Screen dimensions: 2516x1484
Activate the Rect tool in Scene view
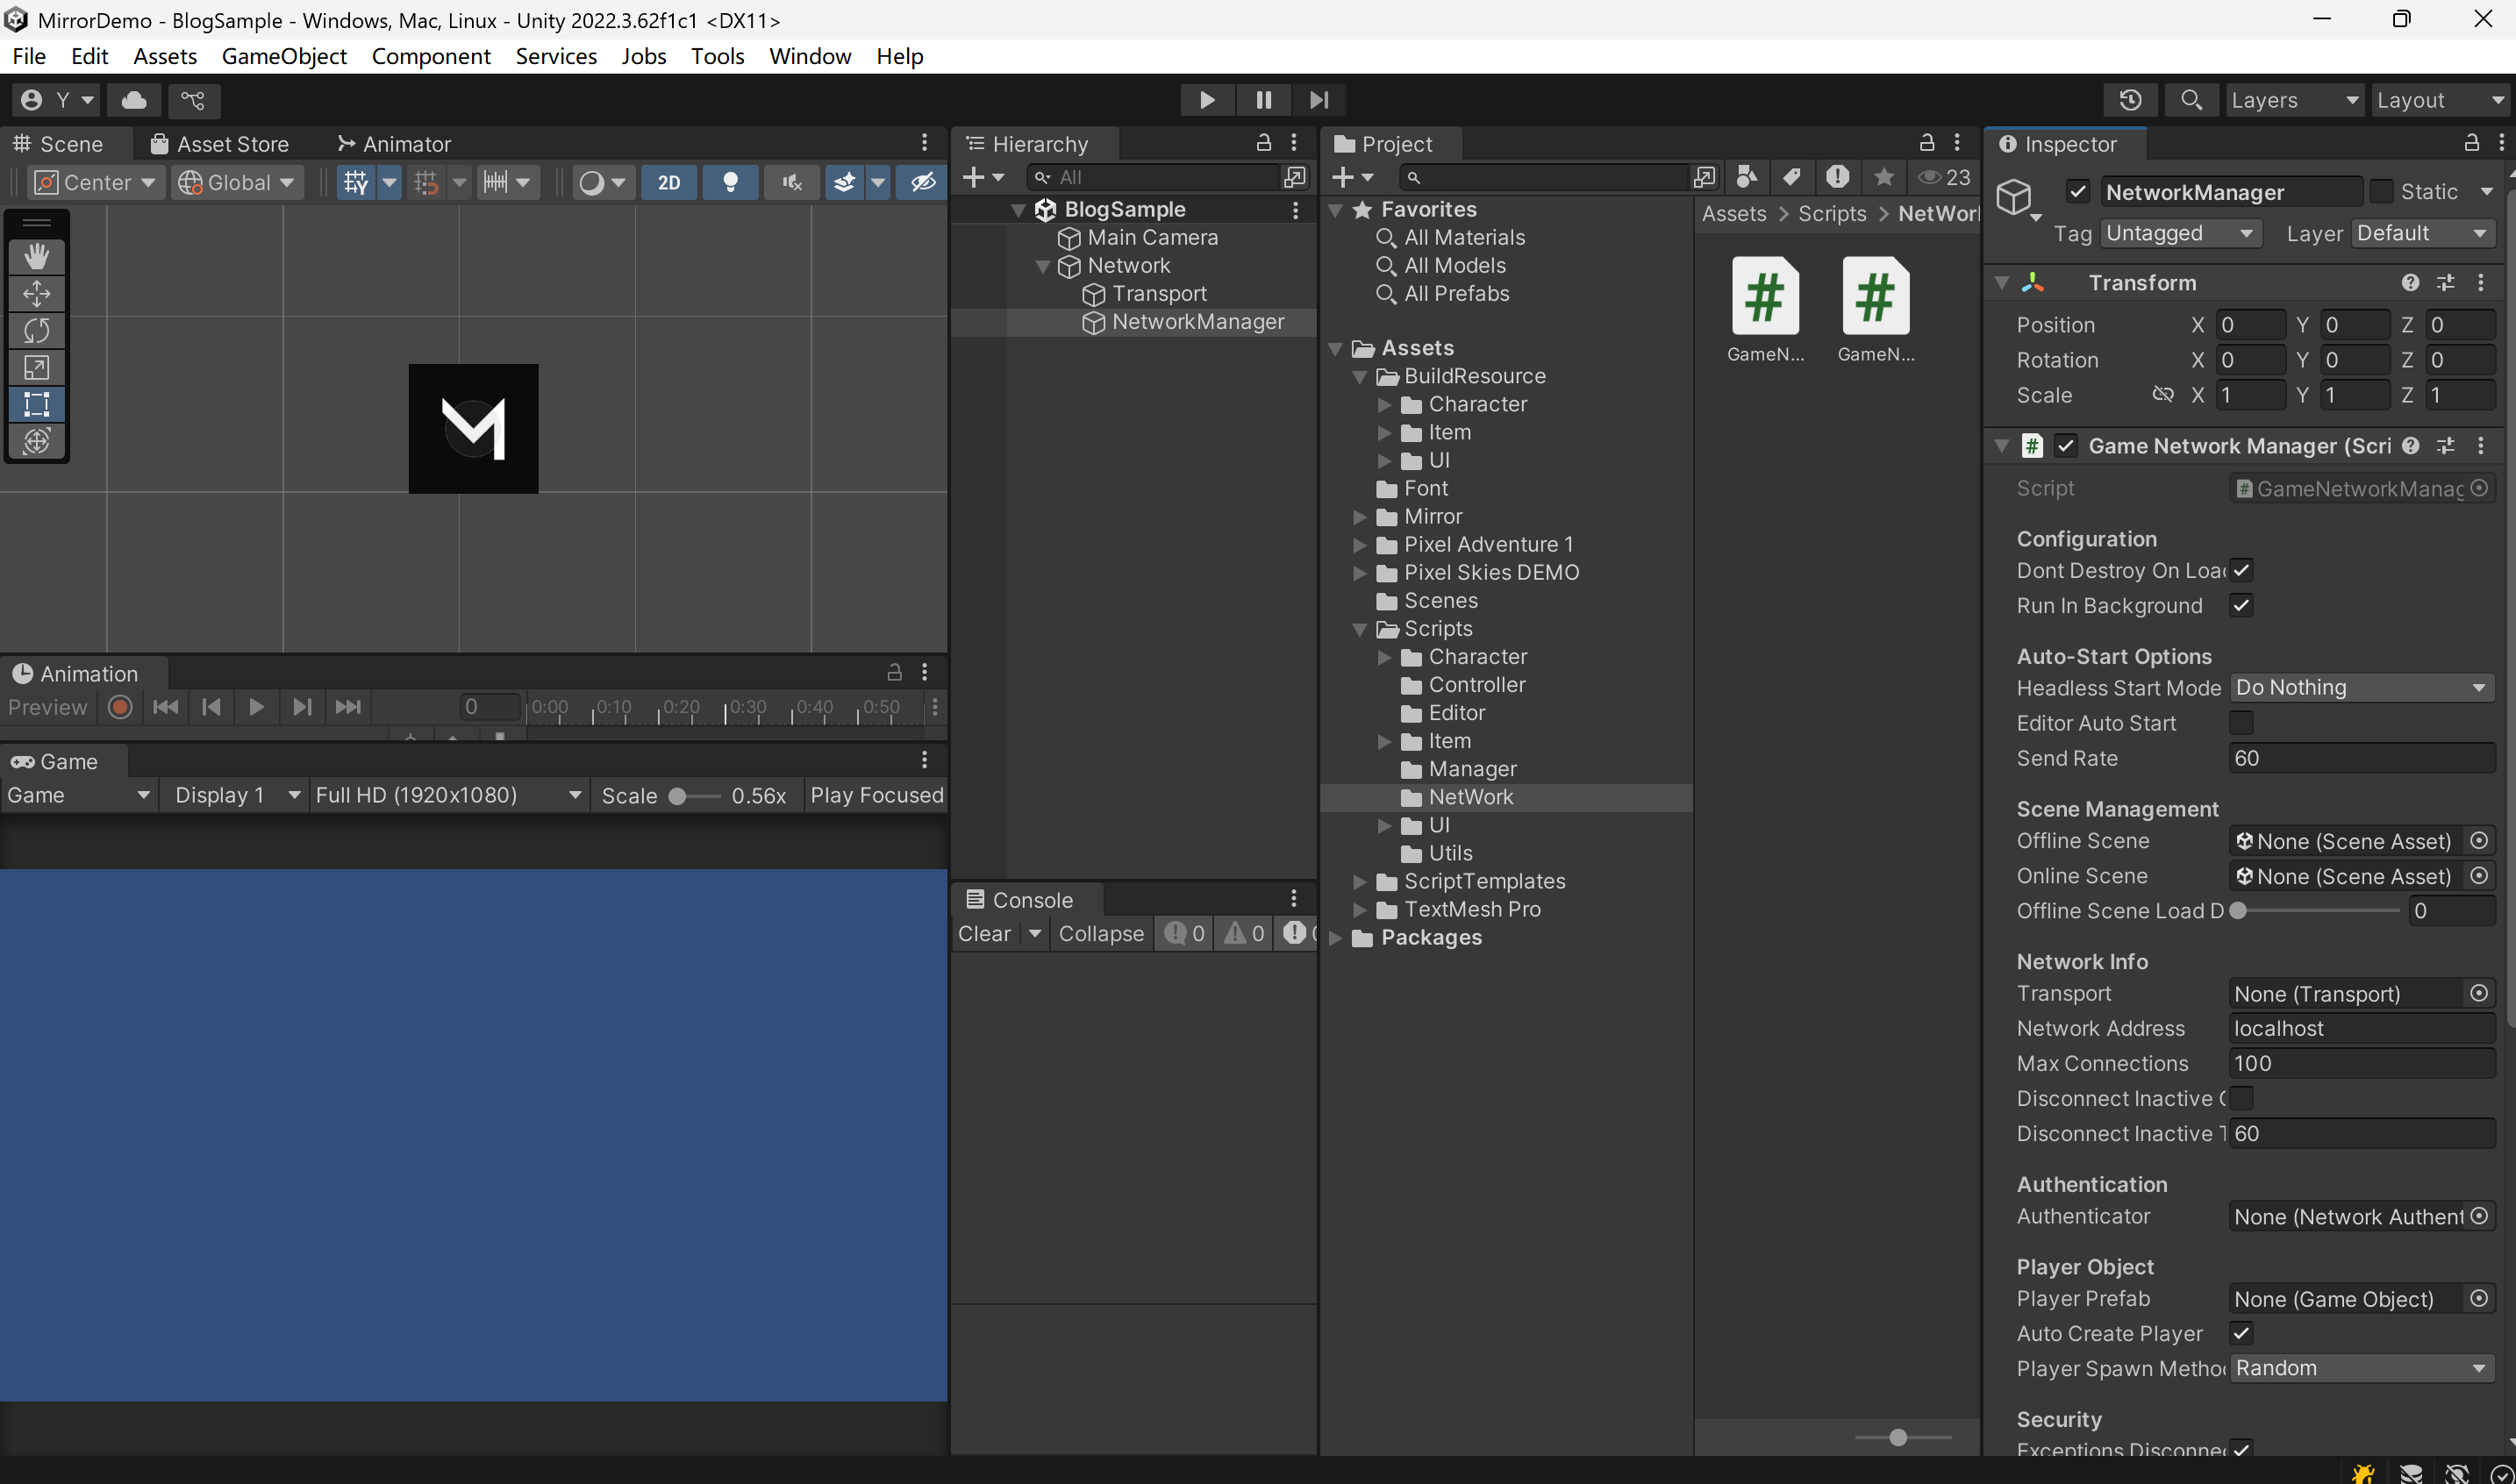37,404
